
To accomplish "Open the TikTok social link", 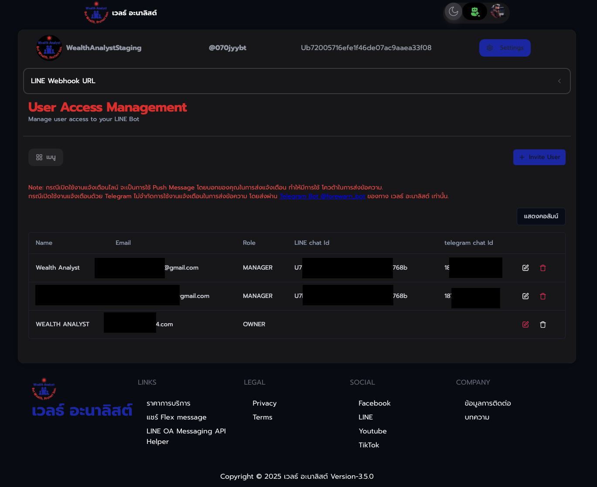I will pos(369,445).
